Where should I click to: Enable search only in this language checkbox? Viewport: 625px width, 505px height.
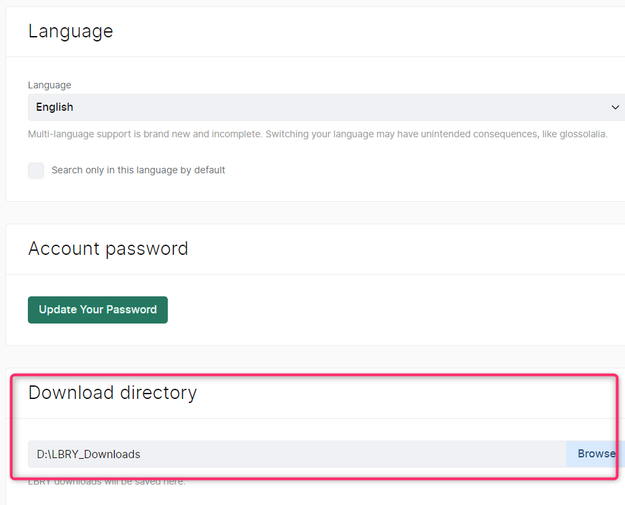(x=36, y=171)
